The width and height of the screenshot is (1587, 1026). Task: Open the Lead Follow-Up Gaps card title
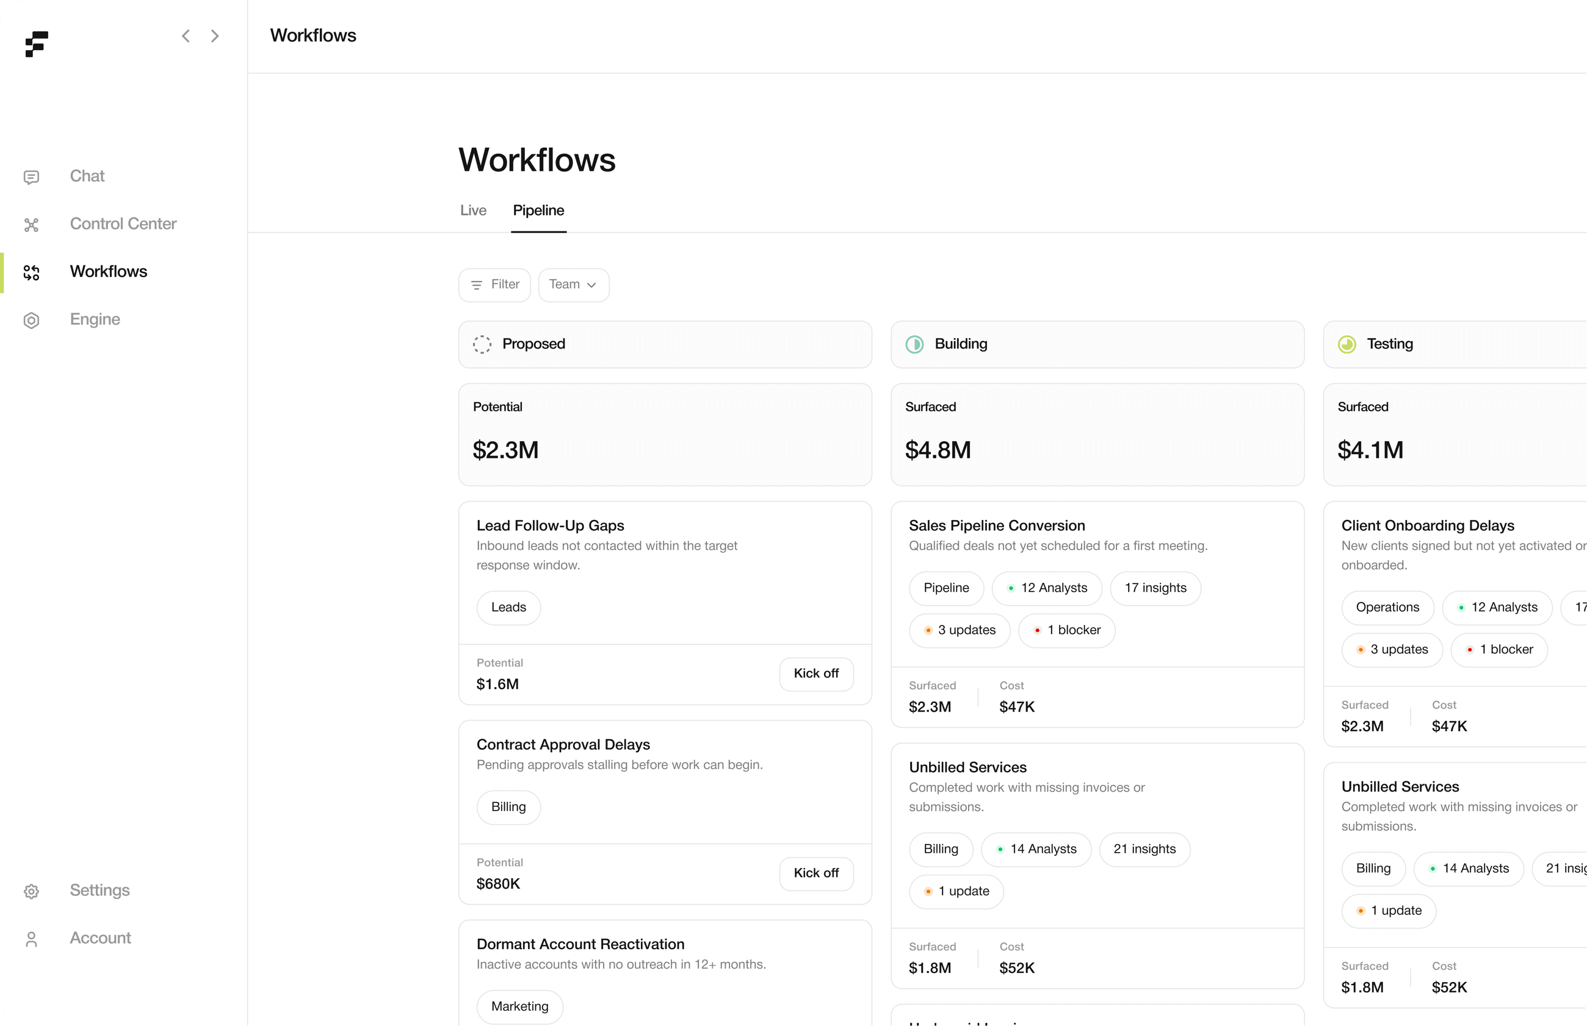click(x=551, y=526)
